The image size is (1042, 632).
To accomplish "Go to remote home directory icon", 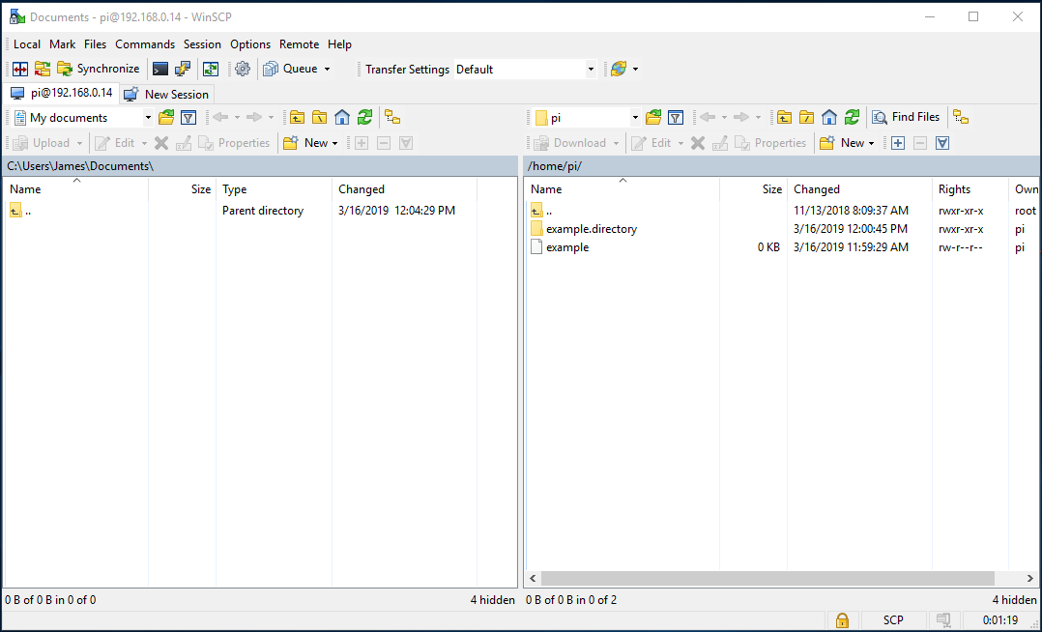I will tap(829, 118).
